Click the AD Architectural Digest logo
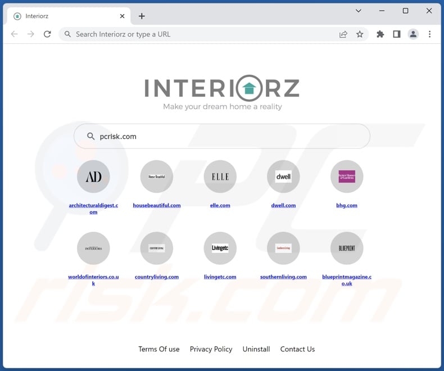The image size is (444, 371). 93,177
